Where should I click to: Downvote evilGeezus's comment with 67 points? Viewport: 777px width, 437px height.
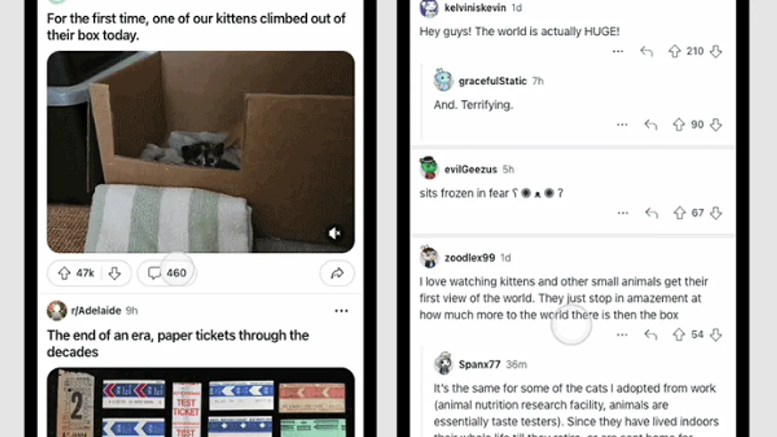tap(715, 213)
